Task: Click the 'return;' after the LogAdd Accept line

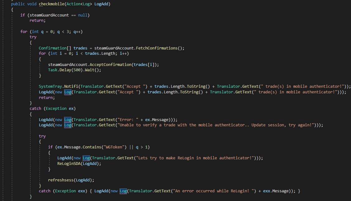Action: [47, 98]
